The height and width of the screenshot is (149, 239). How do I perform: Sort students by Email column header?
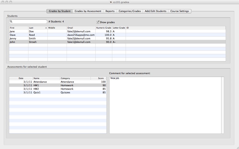coord(81,28)
